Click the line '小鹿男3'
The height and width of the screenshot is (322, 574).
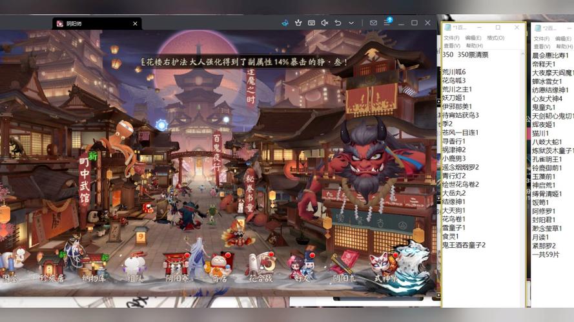tap(454, 158)
